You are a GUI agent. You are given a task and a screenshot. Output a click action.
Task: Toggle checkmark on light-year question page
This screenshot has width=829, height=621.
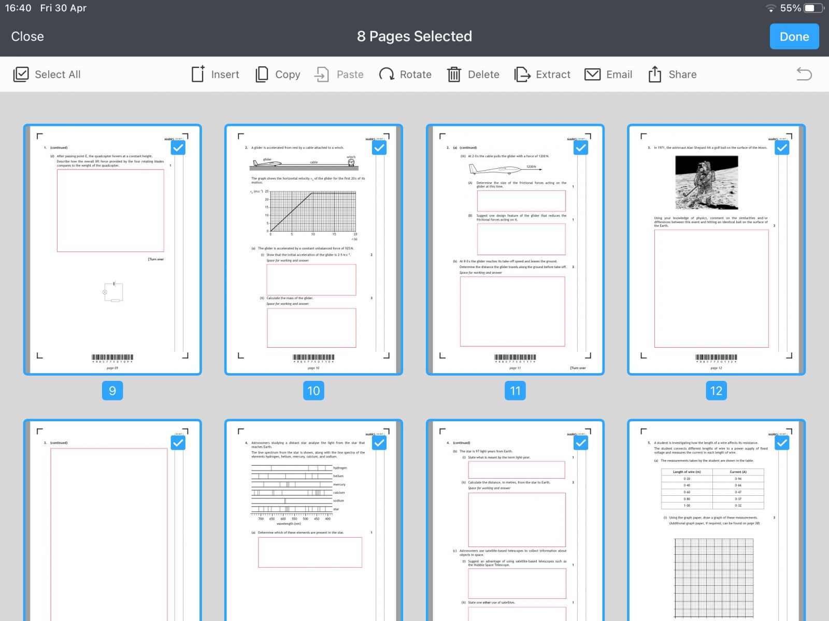[581, 443]
